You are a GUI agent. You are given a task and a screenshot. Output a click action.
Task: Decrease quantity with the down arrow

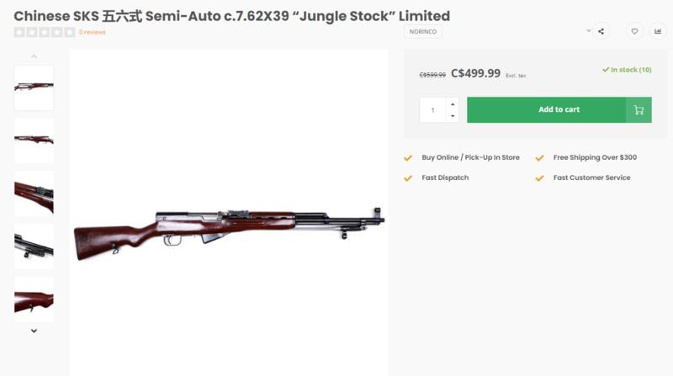(453, 116)
